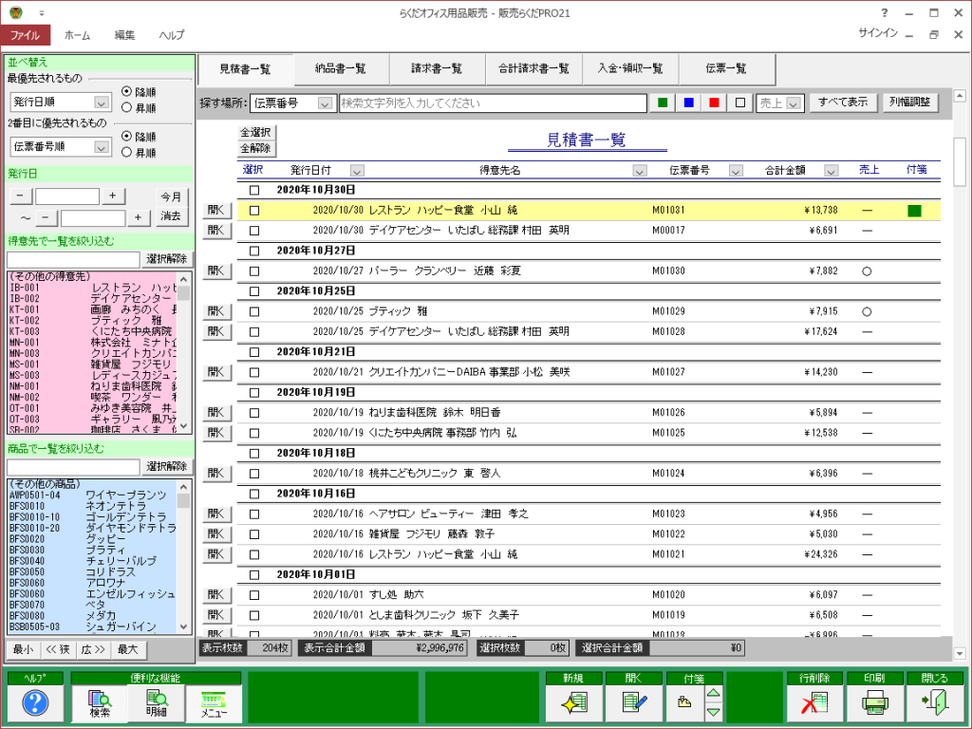Screen dimensions: 972x729
Task: Select product BFS0020 グッピー in list
Action: 92,539
